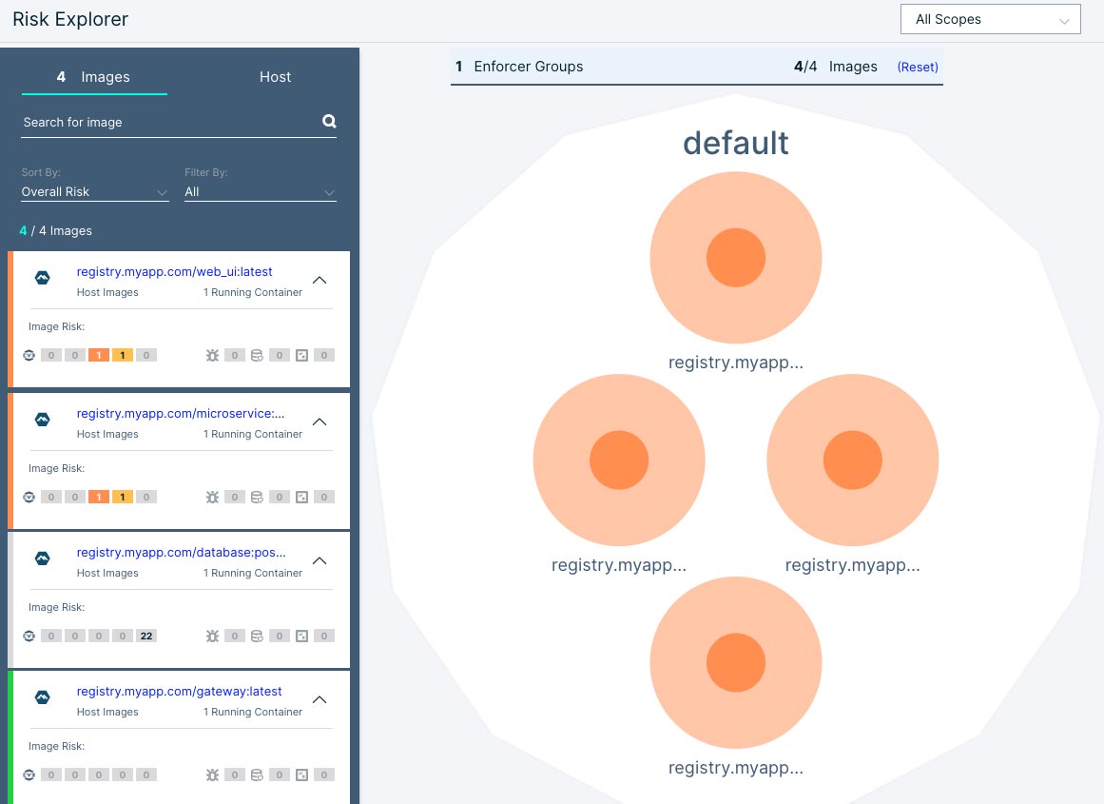The image size is (1104, 804).
Task: Click square dotted icon in database card
Action: [302, 636]
